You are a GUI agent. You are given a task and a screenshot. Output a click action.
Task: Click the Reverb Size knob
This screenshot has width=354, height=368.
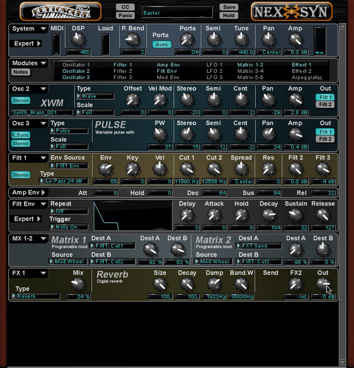click(x=160, y=284)
